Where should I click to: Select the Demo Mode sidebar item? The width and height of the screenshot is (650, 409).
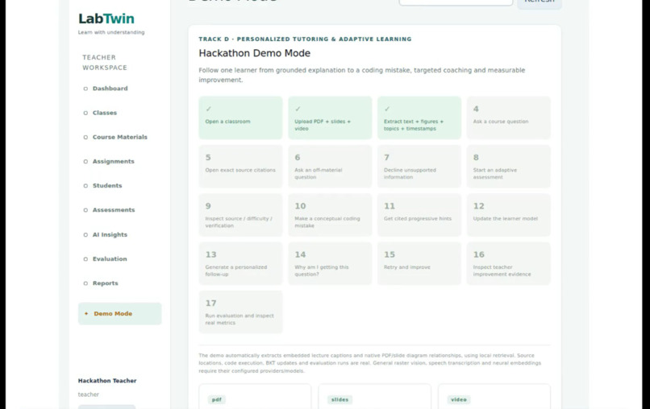tap(119, 314)
